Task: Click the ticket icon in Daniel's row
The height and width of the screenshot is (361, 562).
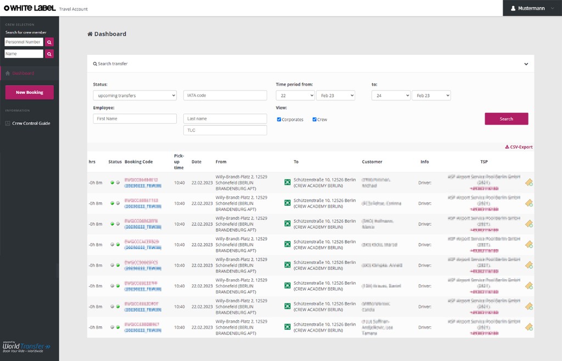Action: 529,286
